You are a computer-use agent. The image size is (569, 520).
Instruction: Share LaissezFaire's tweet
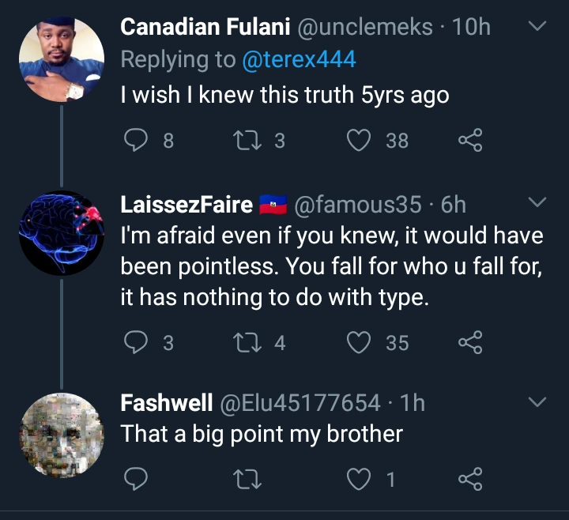pyautogui.click(x=469, y=342)
